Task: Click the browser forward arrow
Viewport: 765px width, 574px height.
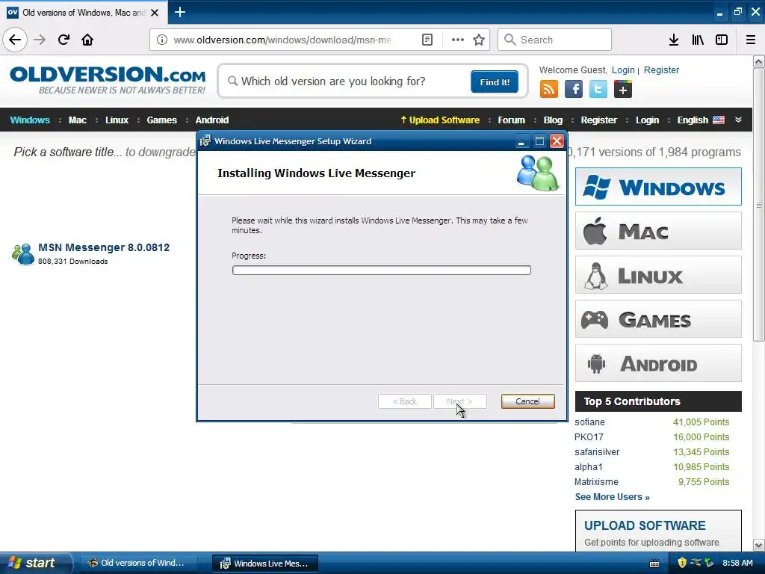Action: point(40,40)
